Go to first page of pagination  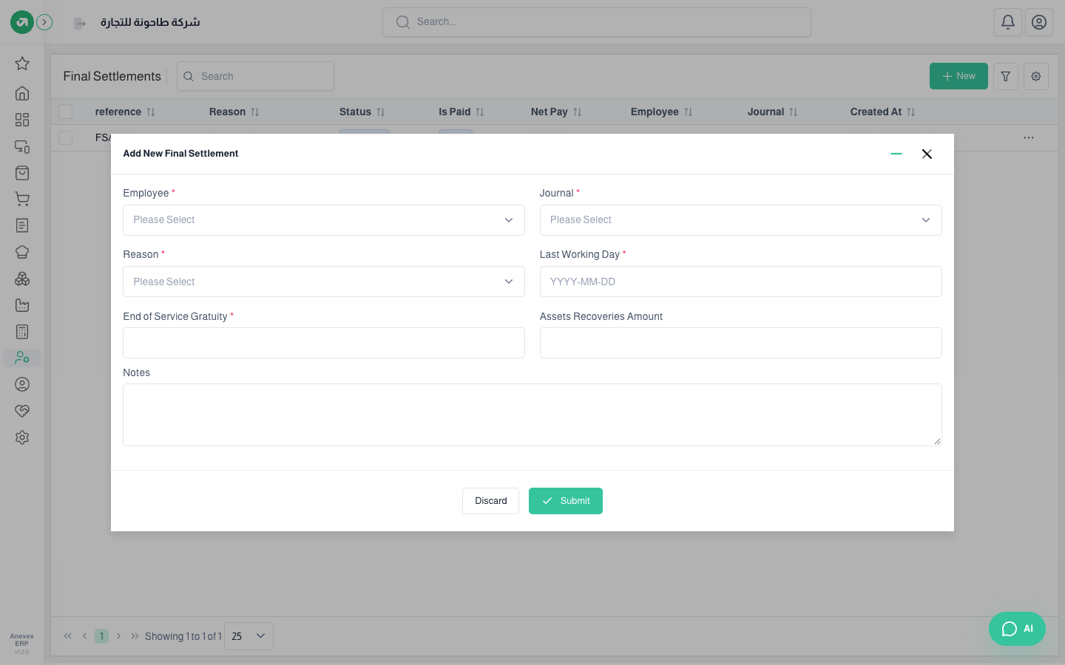tap(68, 636)
